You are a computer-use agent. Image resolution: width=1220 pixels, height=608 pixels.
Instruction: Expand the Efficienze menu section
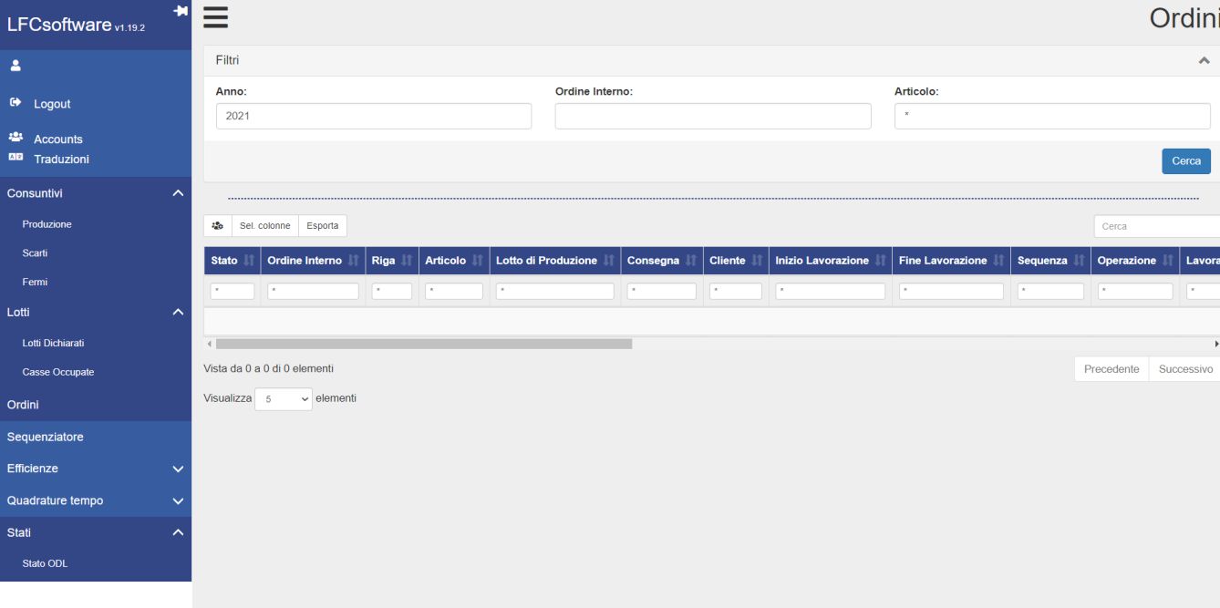pos(178,469)
